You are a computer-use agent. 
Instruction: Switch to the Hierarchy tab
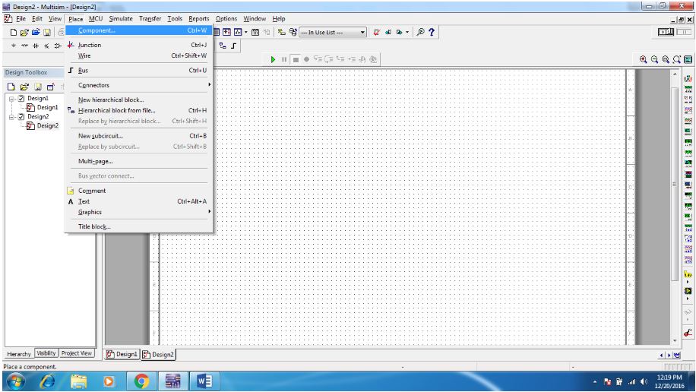pyautogui.click(x=19, y=354)
